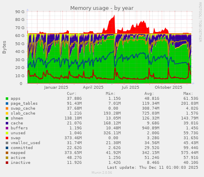204x177 pixels.
Task: Click the cache current value 21.07G
Action: [74, 123]
